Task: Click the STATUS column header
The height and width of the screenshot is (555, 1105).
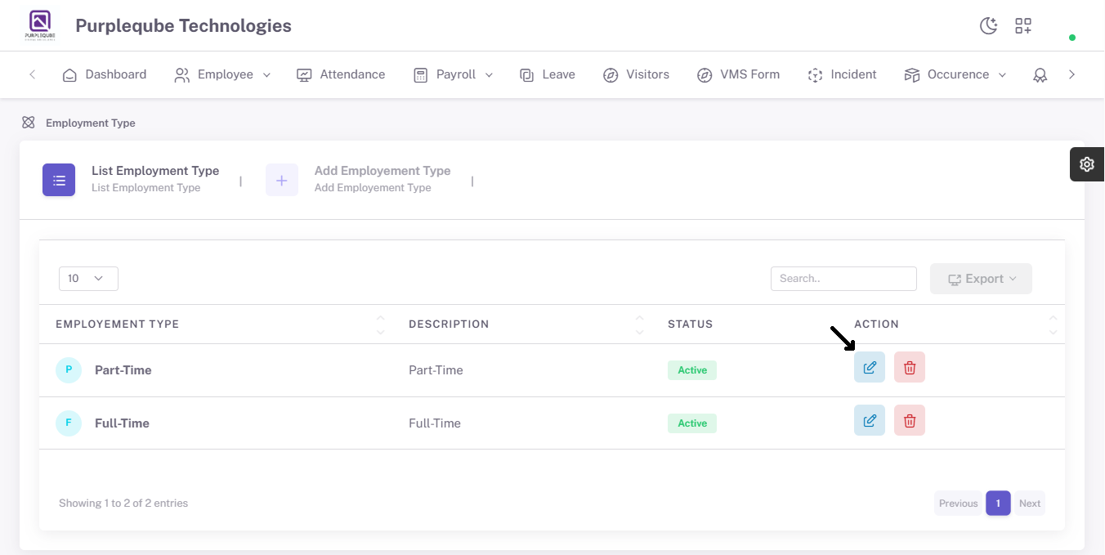Action: point(691,324)
